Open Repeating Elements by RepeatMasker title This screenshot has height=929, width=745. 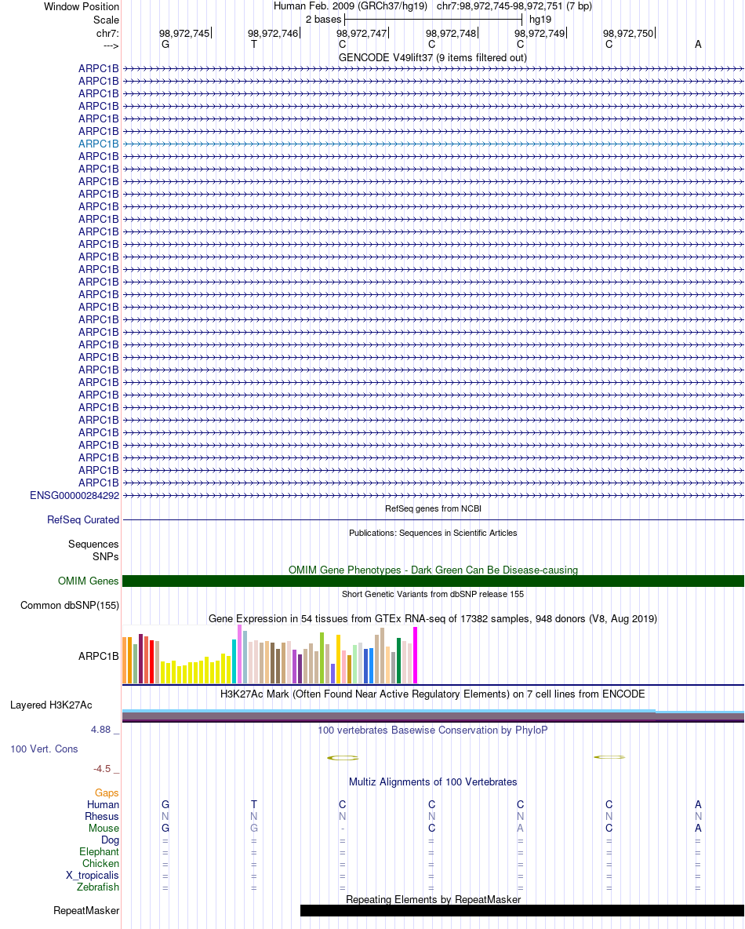(x=433, y=899)
